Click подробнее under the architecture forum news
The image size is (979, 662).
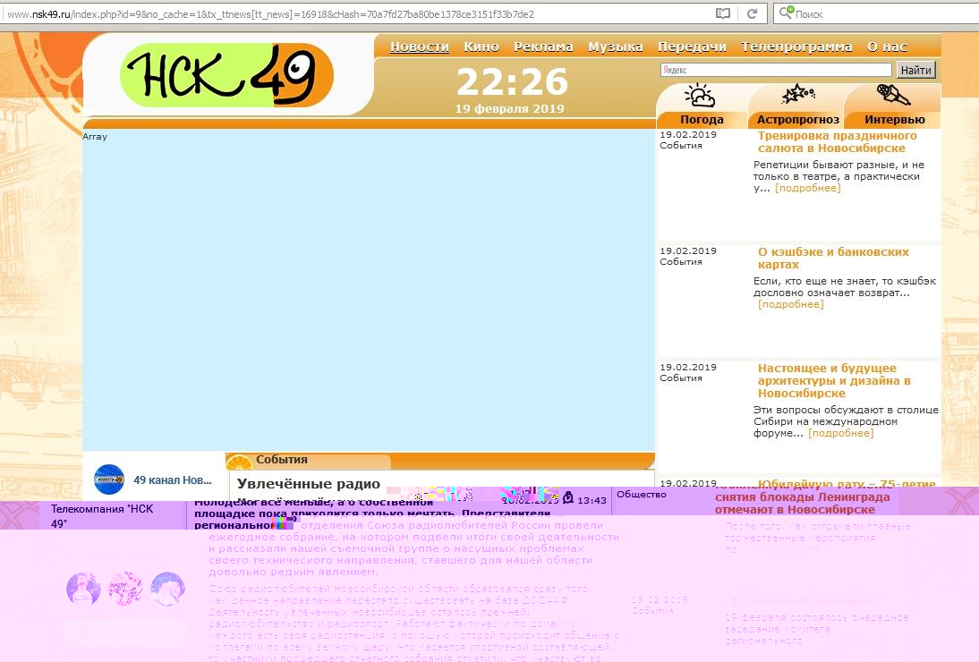[x=840, y=433]
